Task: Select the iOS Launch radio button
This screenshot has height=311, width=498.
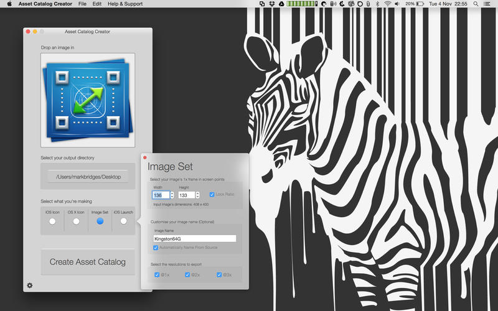Action: pos(123,221)
